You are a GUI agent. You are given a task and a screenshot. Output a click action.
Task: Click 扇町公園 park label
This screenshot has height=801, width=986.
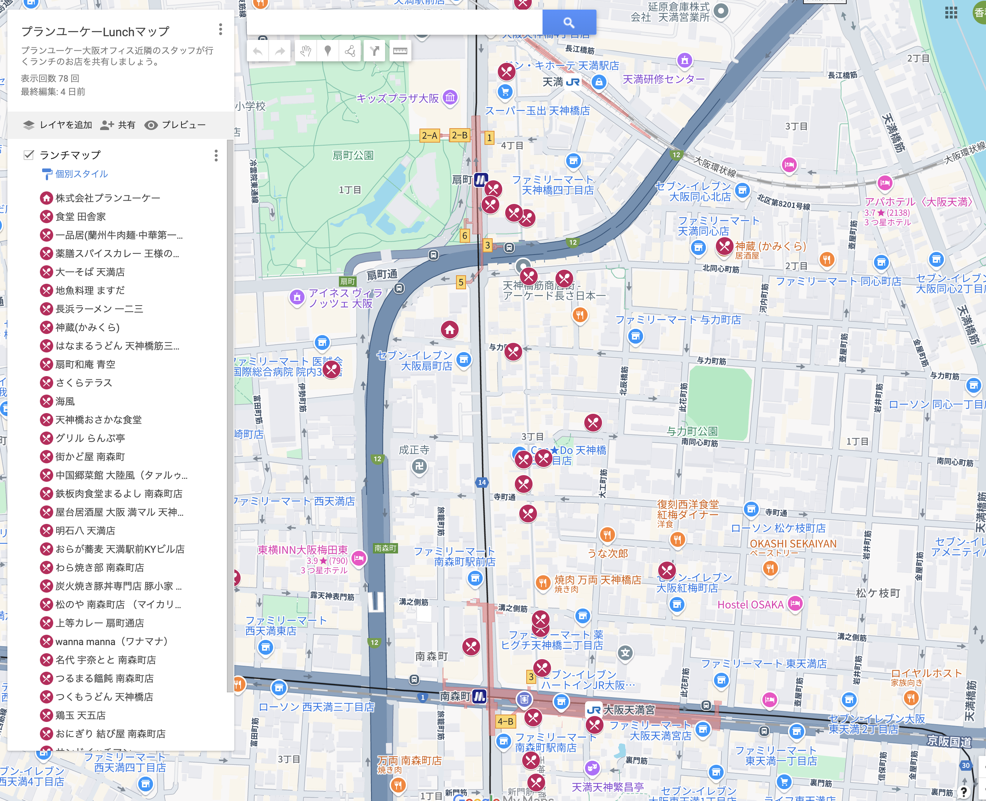click(353, 156)
